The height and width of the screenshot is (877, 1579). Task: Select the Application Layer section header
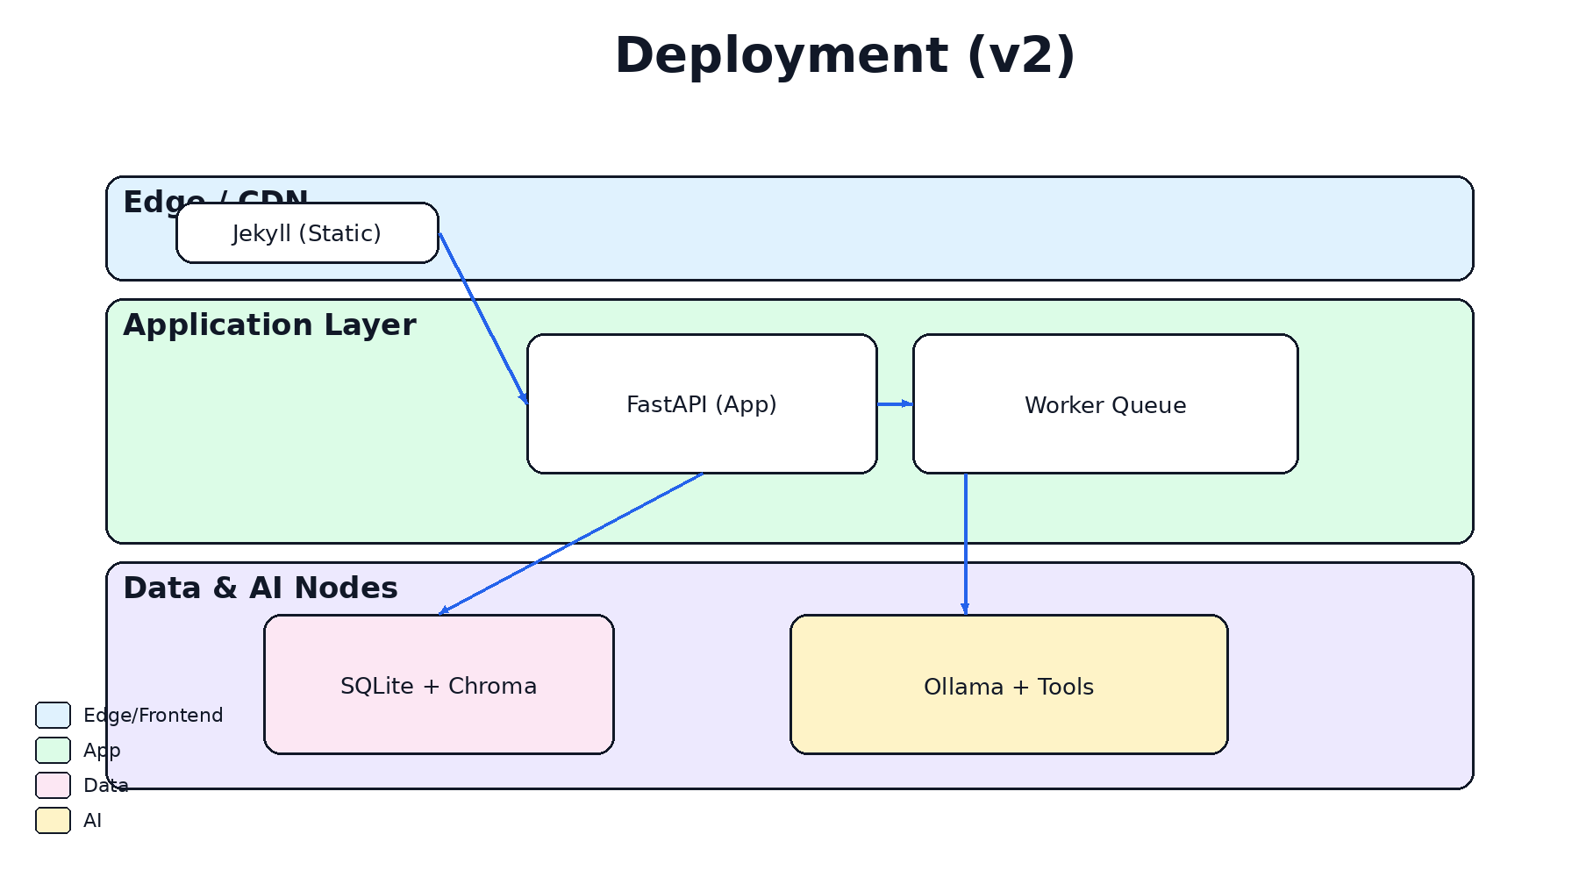(269, 324)
